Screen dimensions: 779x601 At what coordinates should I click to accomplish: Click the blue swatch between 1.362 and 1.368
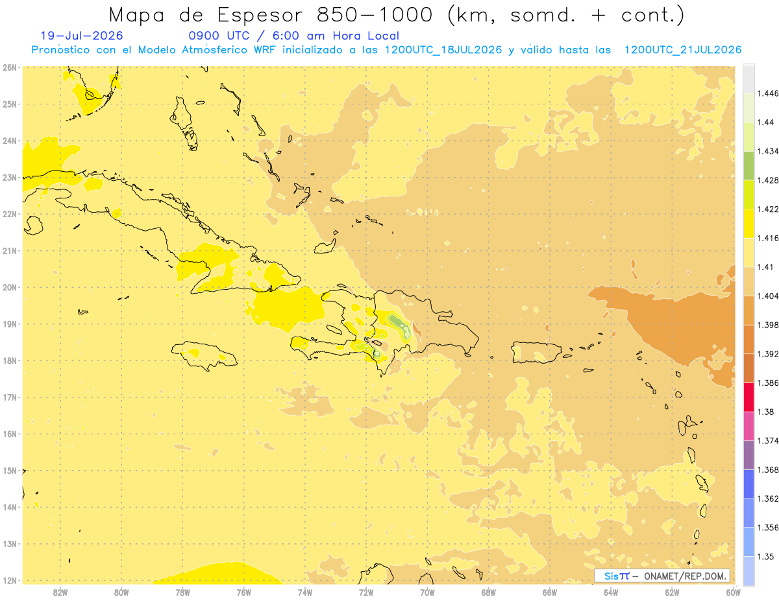point(748,484)
